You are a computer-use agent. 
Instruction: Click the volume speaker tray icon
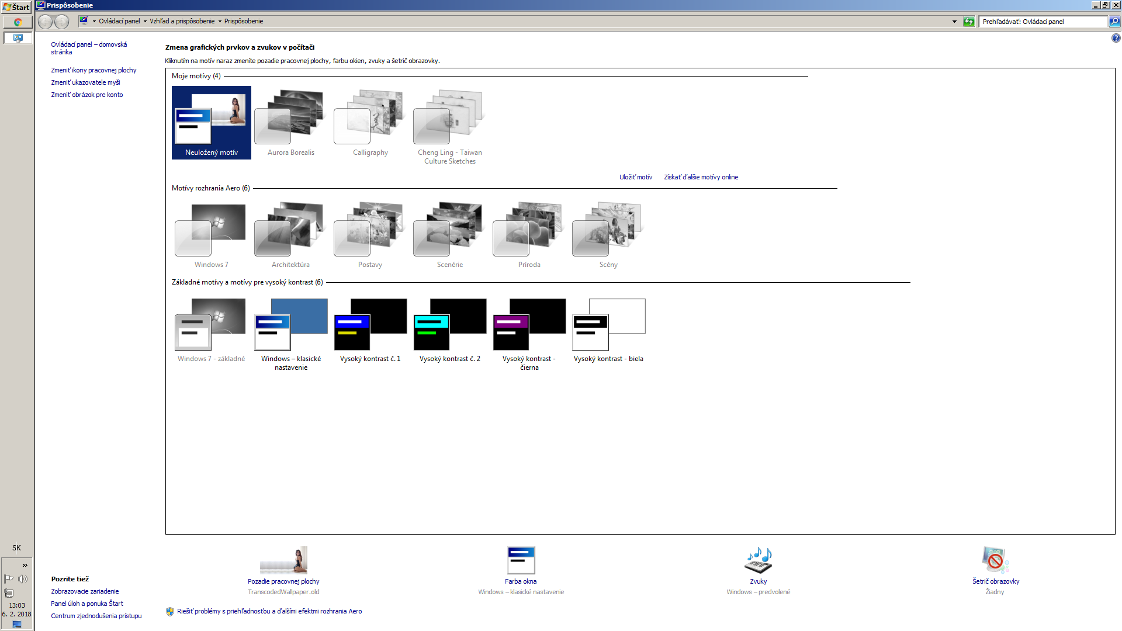point(23,579)
